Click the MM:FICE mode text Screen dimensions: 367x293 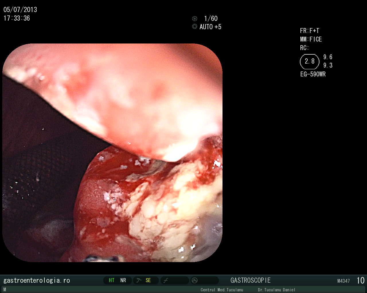pos(311,39)
